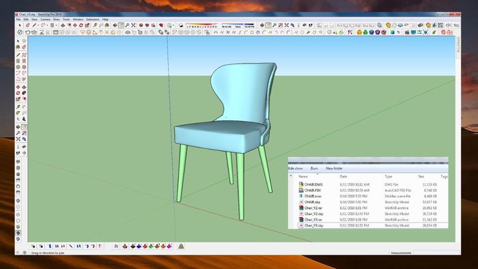Screen dimensions: 478x269
Task: Toggle the highlighted Shaded With Textures style
Action: coord(18,233)
